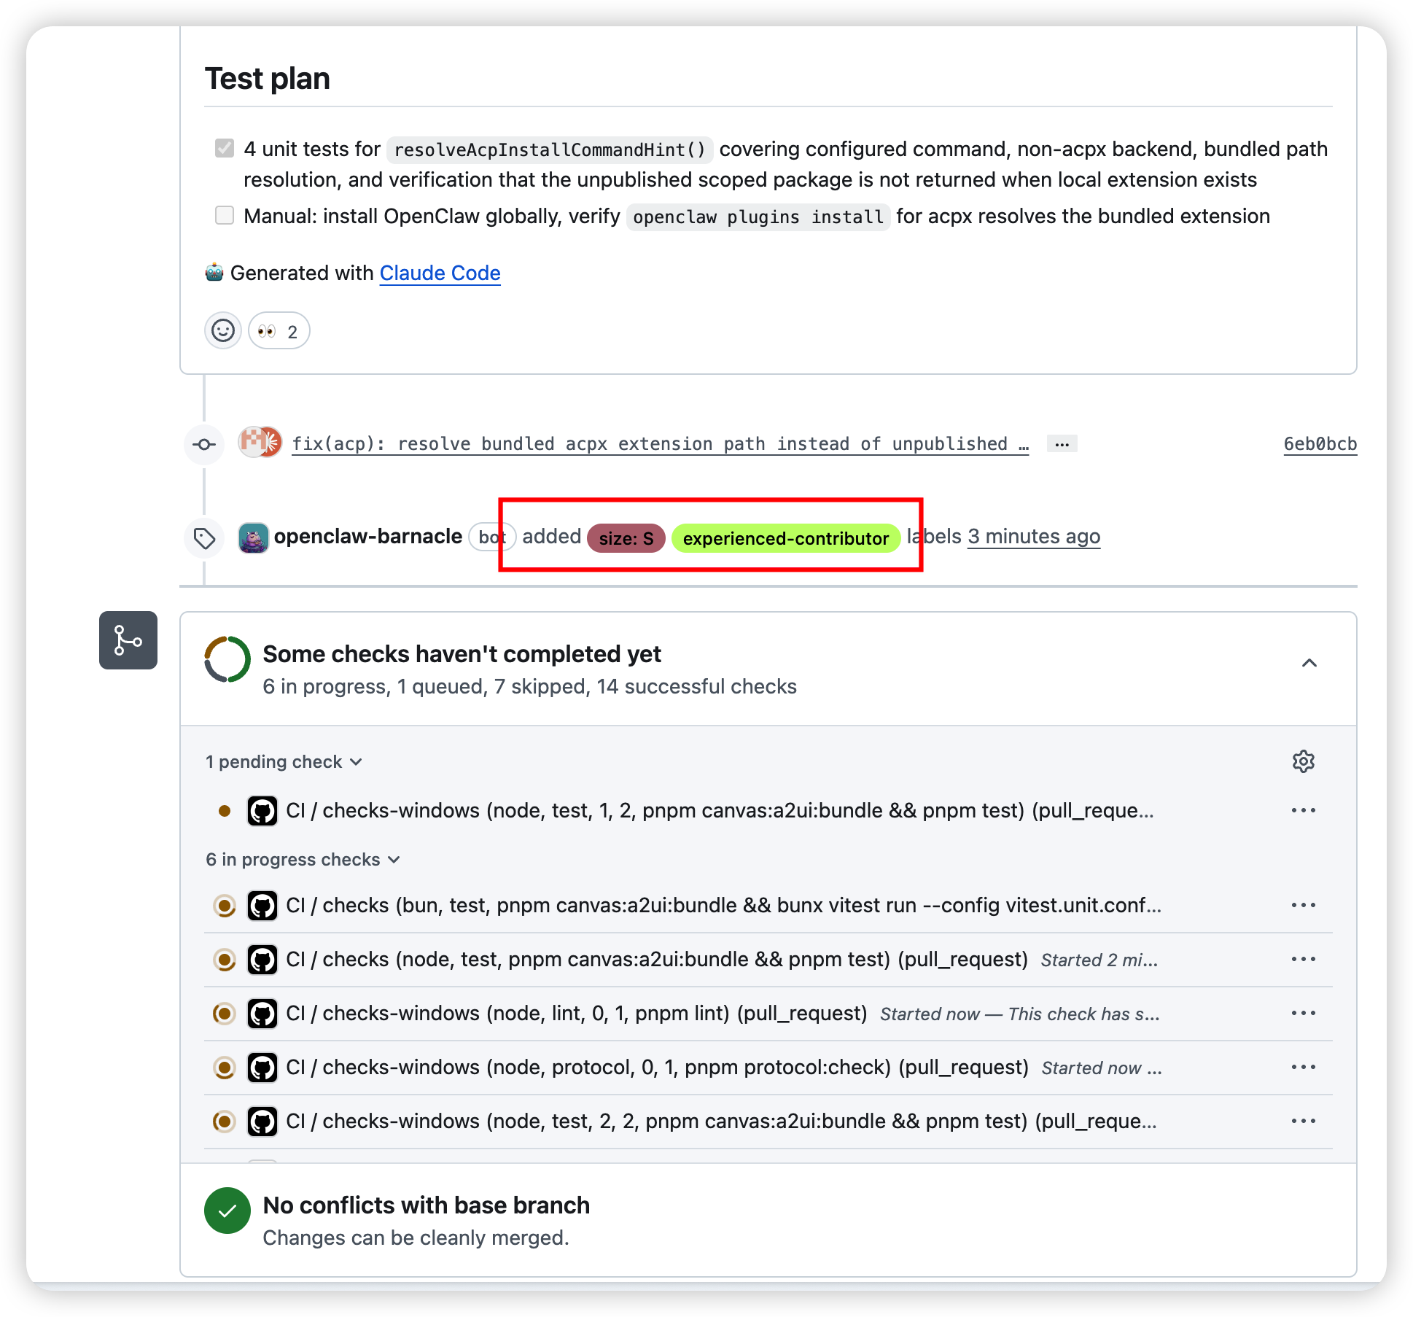Toggle the 4 unit tests checkbox

225,149
